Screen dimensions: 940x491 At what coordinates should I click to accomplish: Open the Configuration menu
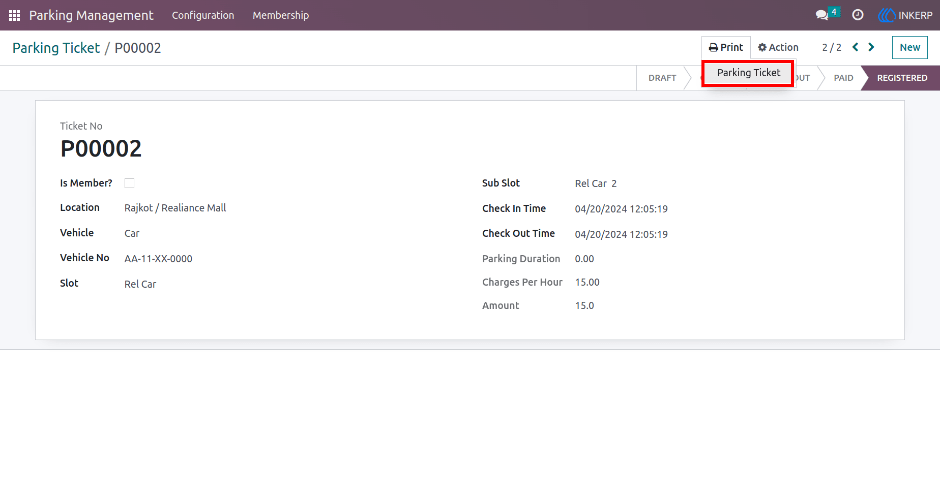(203, 15)
